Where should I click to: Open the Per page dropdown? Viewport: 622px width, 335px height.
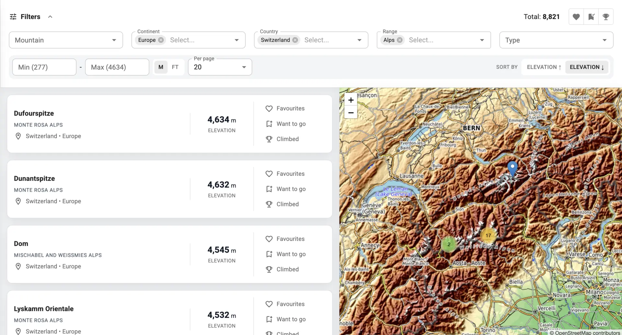pyautogui.click(x=220, y=67)
